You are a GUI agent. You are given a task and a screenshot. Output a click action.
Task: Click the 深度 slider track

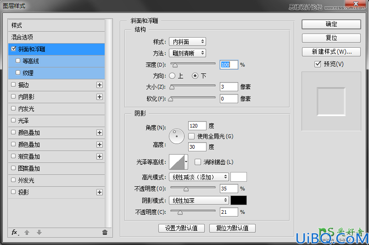[193, 64]
